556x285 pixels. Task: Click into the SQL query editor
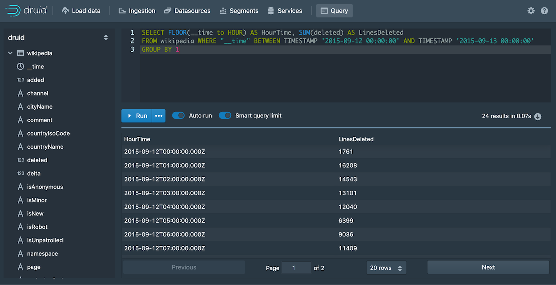coord(345,65)
